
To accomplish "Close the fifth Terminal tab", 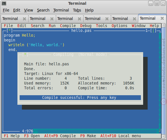I will 134,19.
